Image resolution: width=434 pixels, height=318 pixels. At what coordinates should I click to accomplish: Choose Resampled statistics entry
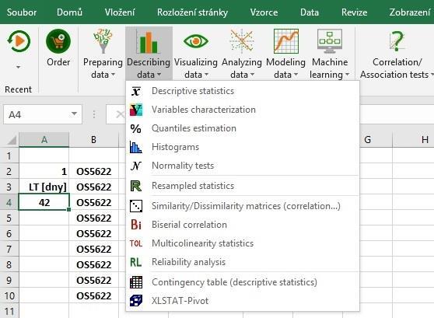(243, 186)
